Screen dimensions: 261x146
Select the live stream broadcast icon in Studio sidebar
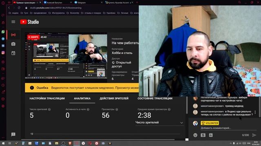[13, 35]
